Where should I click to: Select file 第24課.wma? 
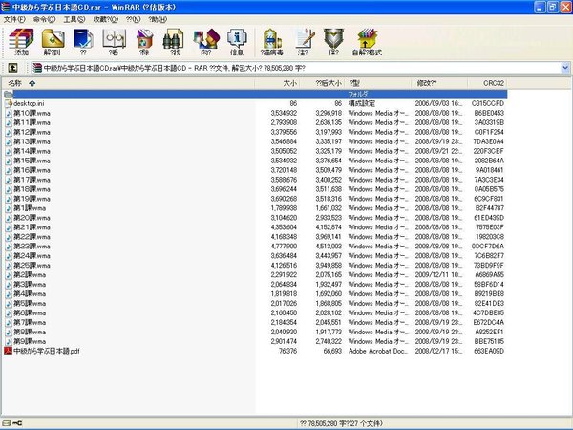(32, 255)
